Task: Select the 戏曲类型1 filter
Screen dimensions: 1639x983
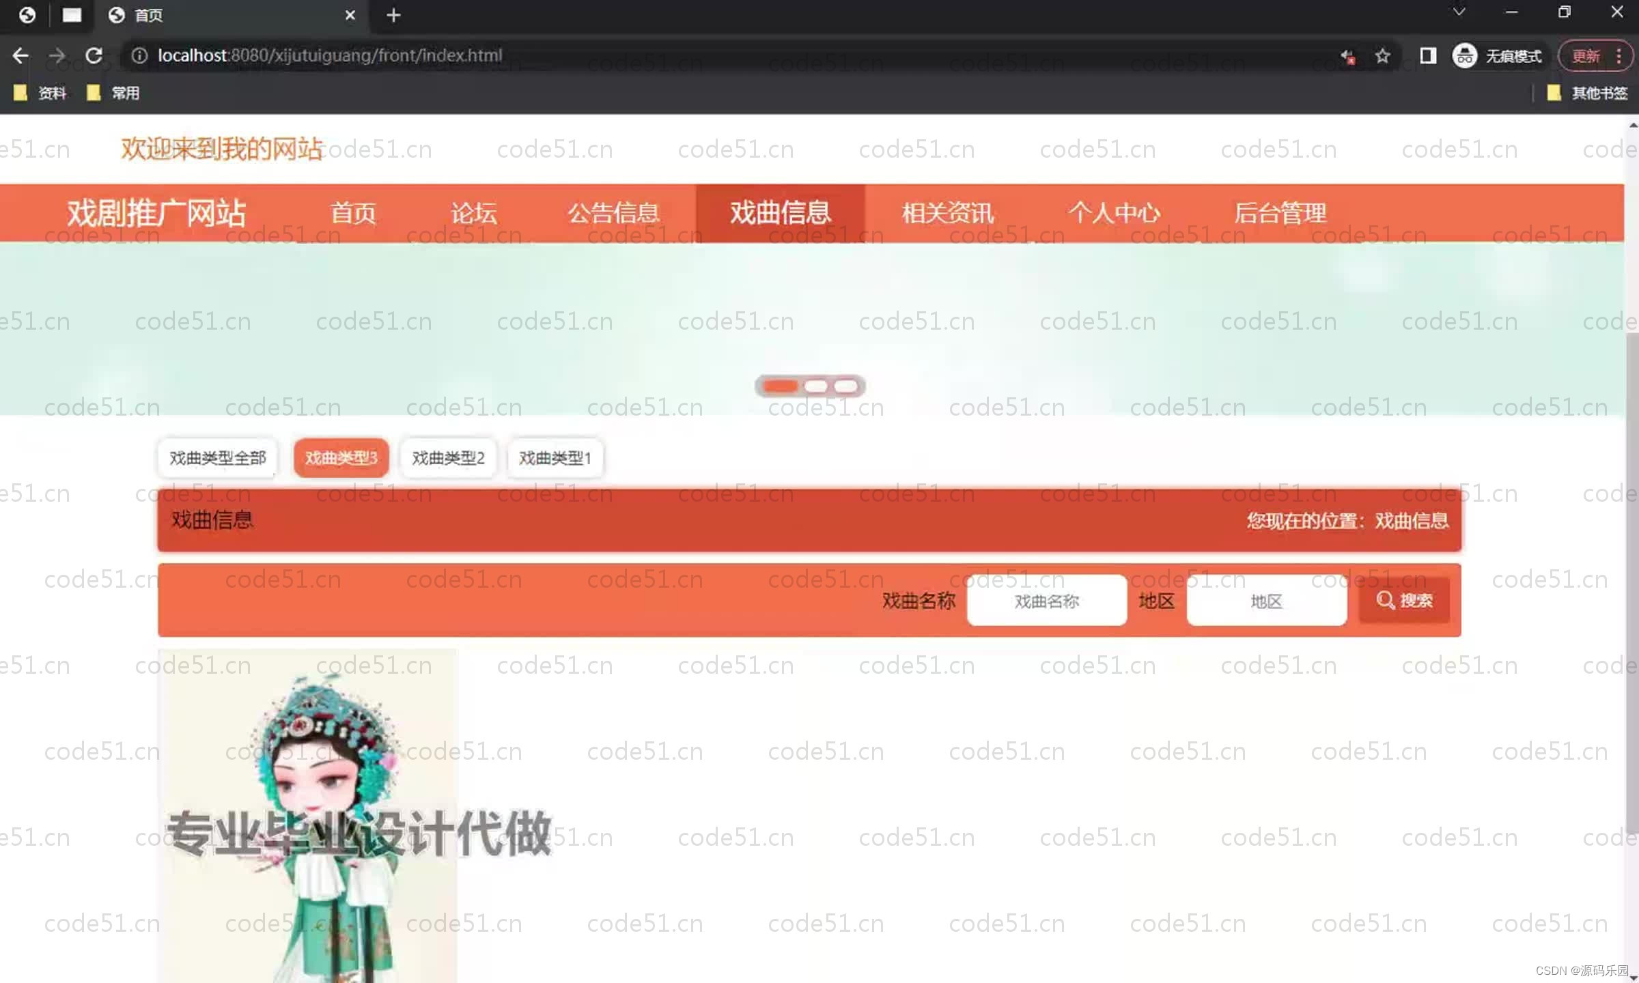Action: point(555,457)
